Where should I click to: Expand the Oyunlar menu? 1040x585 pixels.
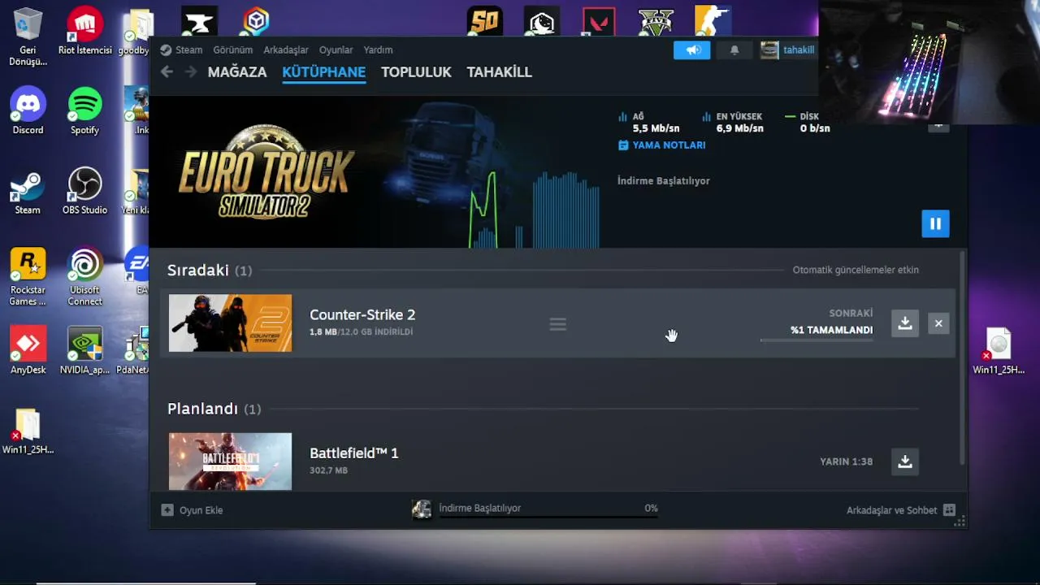336,50
